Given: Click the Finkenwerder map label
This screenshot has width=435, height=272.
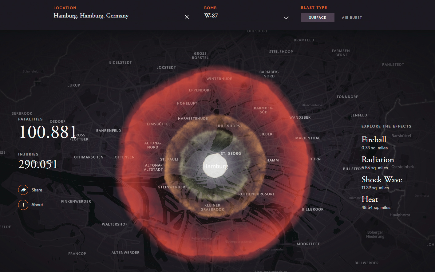Looking at the screenshot, I should pos(76,202).
